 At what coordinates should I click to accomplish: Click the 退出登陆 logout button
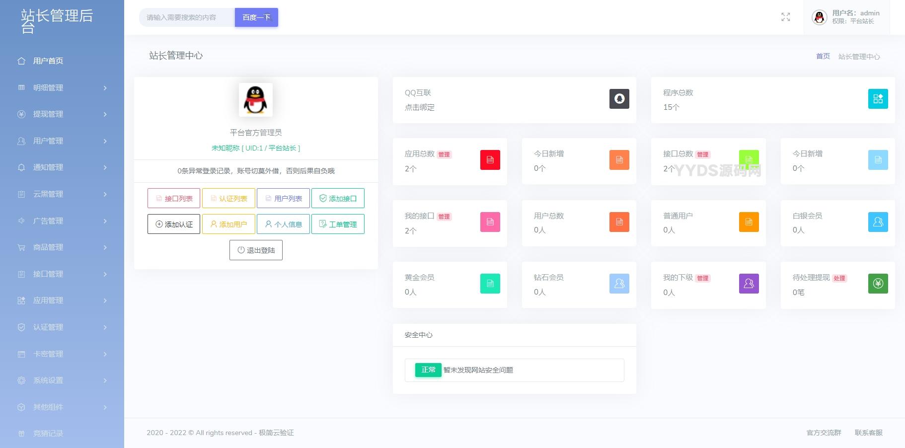pyautogui.click(x=256, y=250)
